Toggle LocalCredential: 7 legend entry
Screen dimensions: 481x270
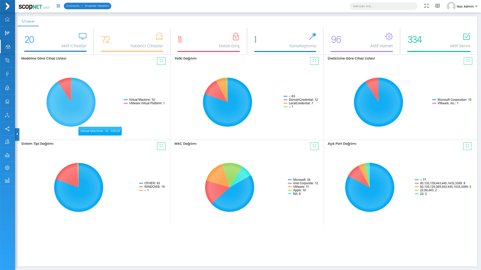click(298, 103)
